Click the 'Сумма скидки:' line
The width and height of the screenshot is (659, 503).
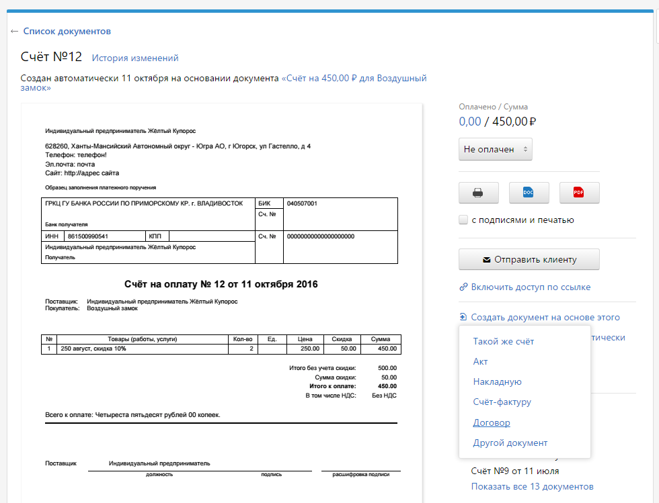(x=336, y=377)
